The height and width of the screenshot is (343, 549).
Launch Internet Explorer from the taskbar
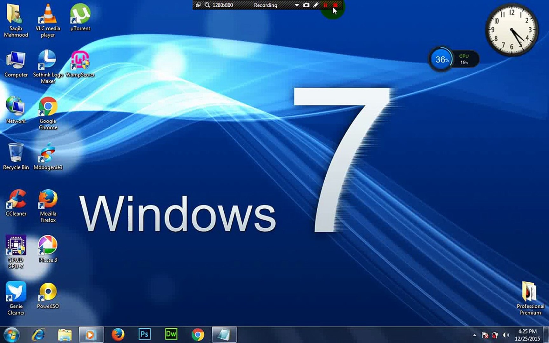point(38,335)
